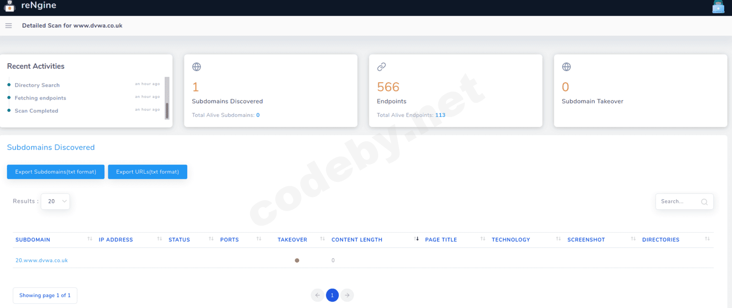Sort by Directories column arrows

click(707, 239)
